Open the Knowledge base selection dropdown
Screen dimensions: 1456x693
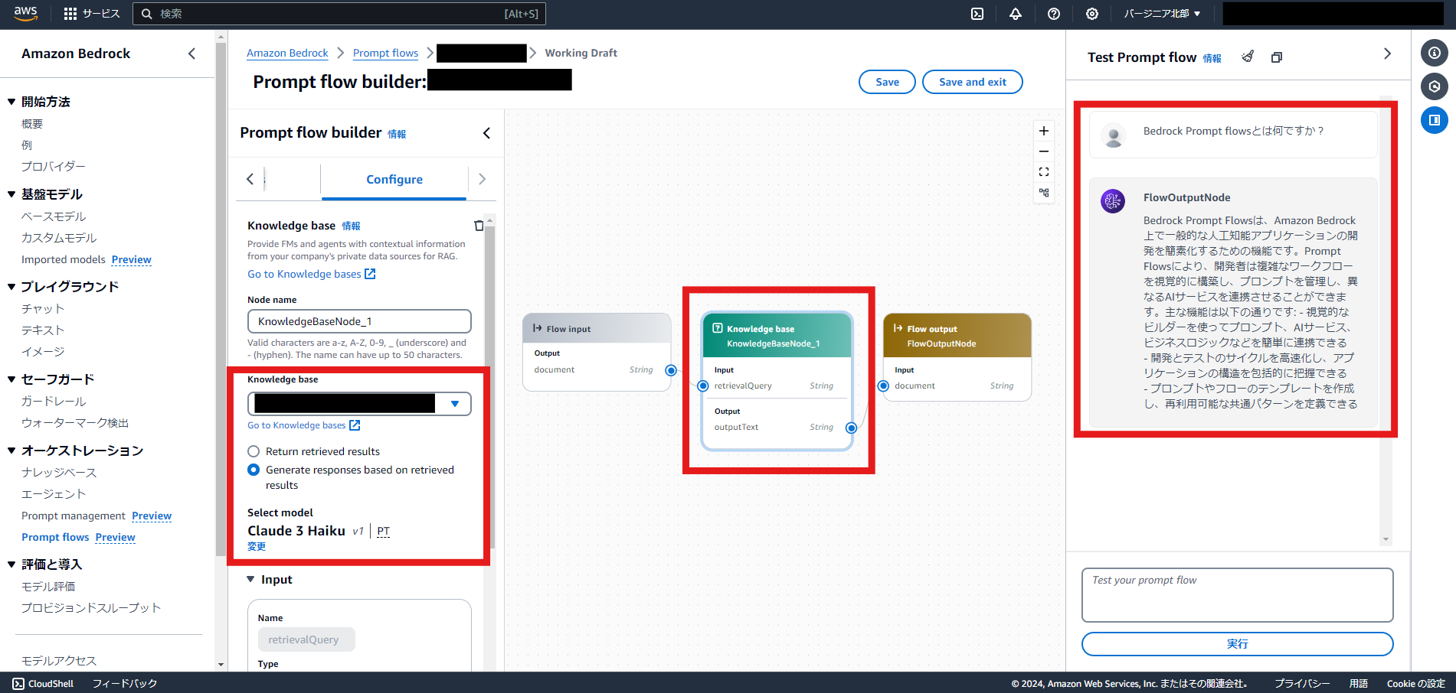[x=359, y=403]
